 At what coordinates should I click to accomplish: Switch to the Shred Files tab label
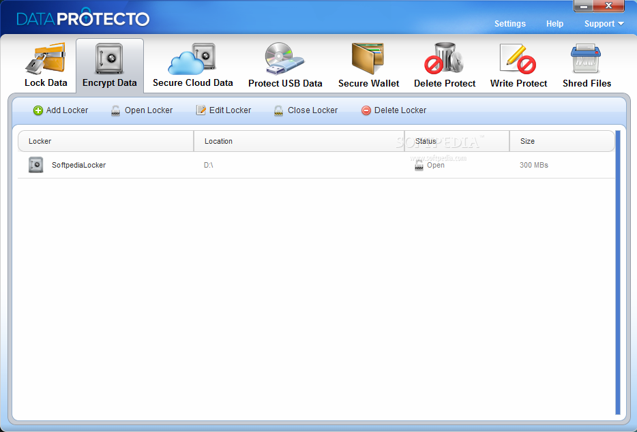[x=587, y=83]
